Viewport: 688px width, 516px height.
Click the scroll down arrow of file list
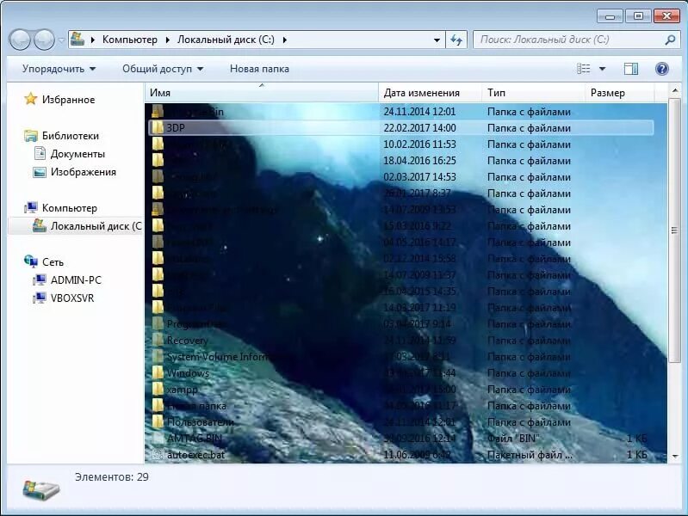tap(675, 457)
